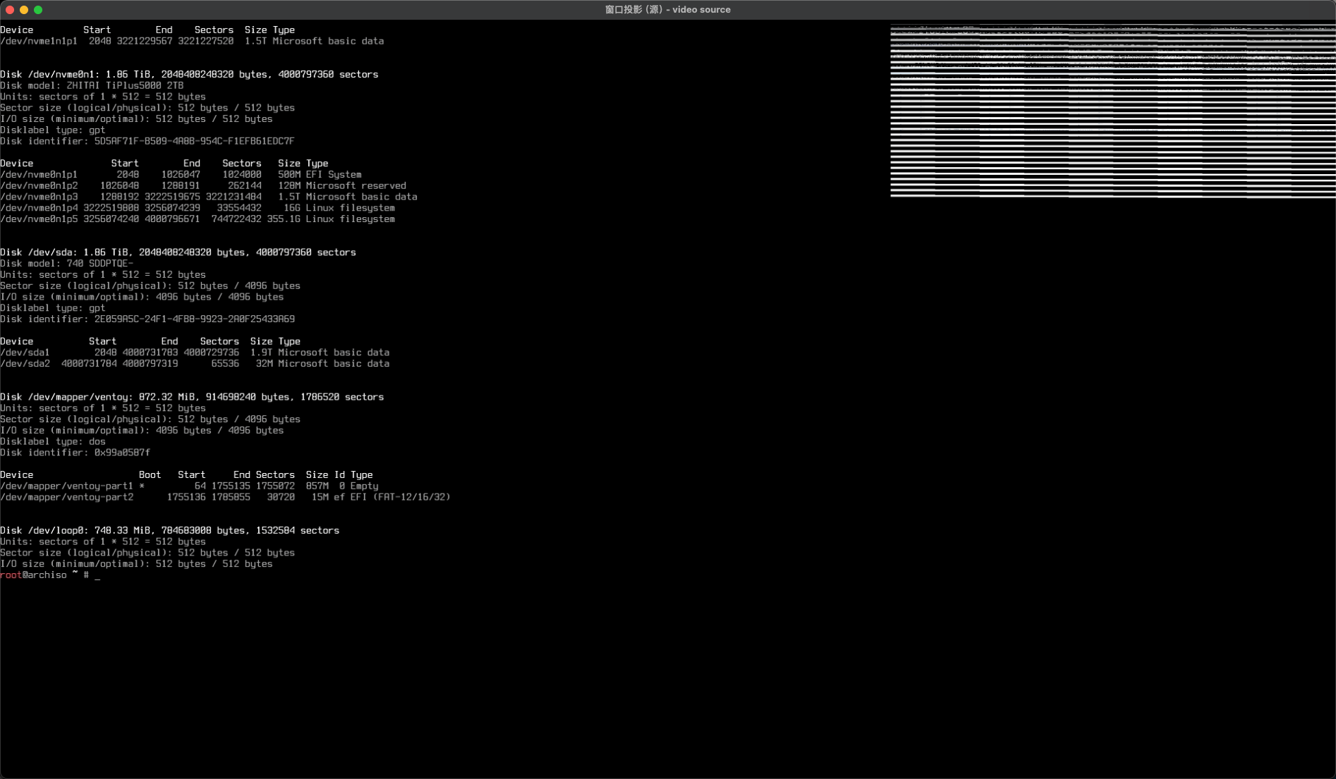Close the video source window
1336x779 pixels.
[10, 10]
